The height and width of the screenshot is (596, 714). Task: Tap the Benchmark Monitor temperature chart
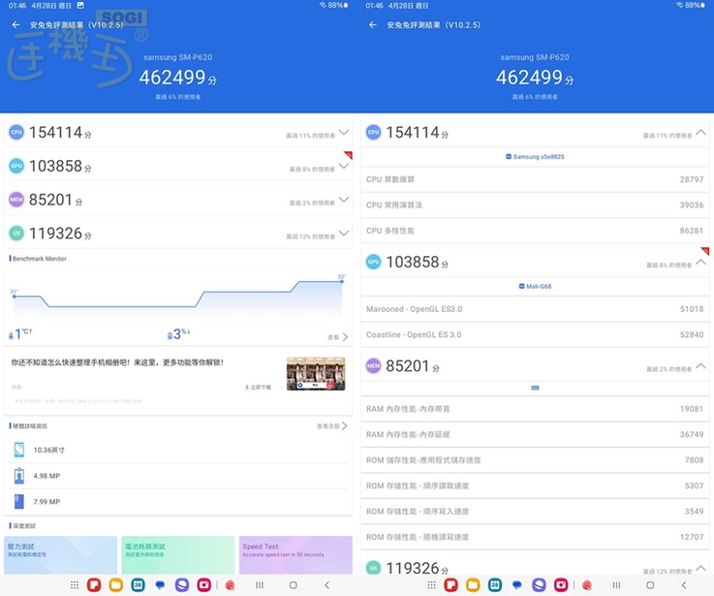point(178,297)
